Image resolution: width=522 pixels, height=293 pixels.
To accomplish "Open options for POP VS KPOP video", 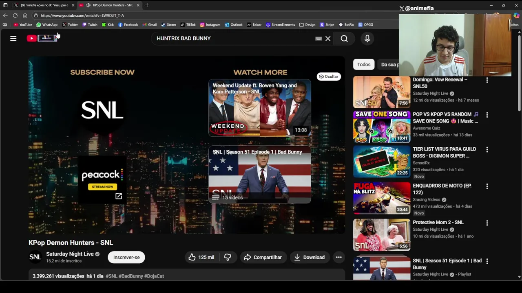I will pyautogui.click(x=487, y=115).
